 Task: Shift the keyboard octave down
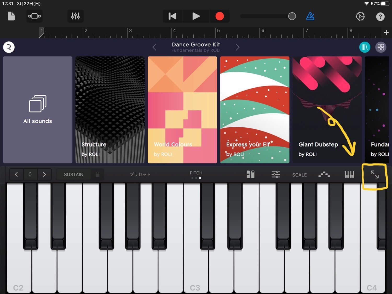(x=16, y=174)
